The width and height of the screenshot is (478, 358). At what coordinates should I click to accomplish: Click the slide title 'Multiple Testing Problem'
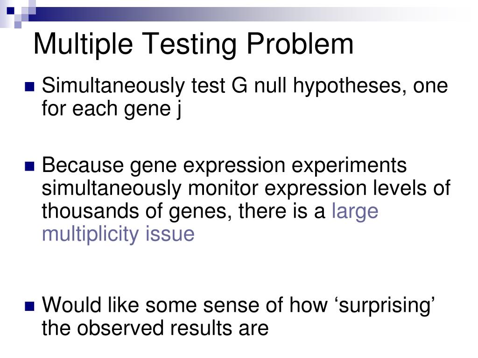click(x=193, y=45)
